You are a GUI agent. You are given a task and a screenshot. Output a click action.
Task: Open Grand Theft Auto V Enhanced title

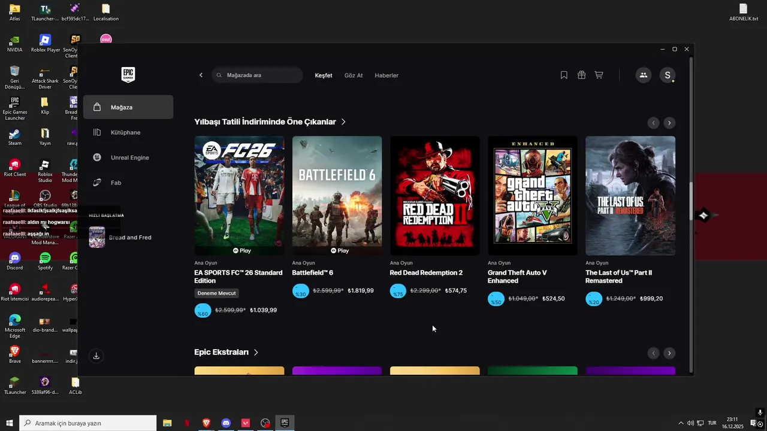[x=517, y=277]
